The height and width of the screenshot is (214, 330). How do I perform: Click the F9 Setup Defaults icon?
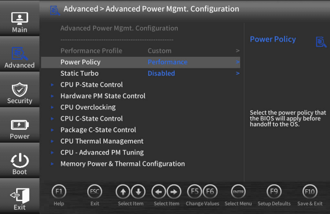click(274, 192)
